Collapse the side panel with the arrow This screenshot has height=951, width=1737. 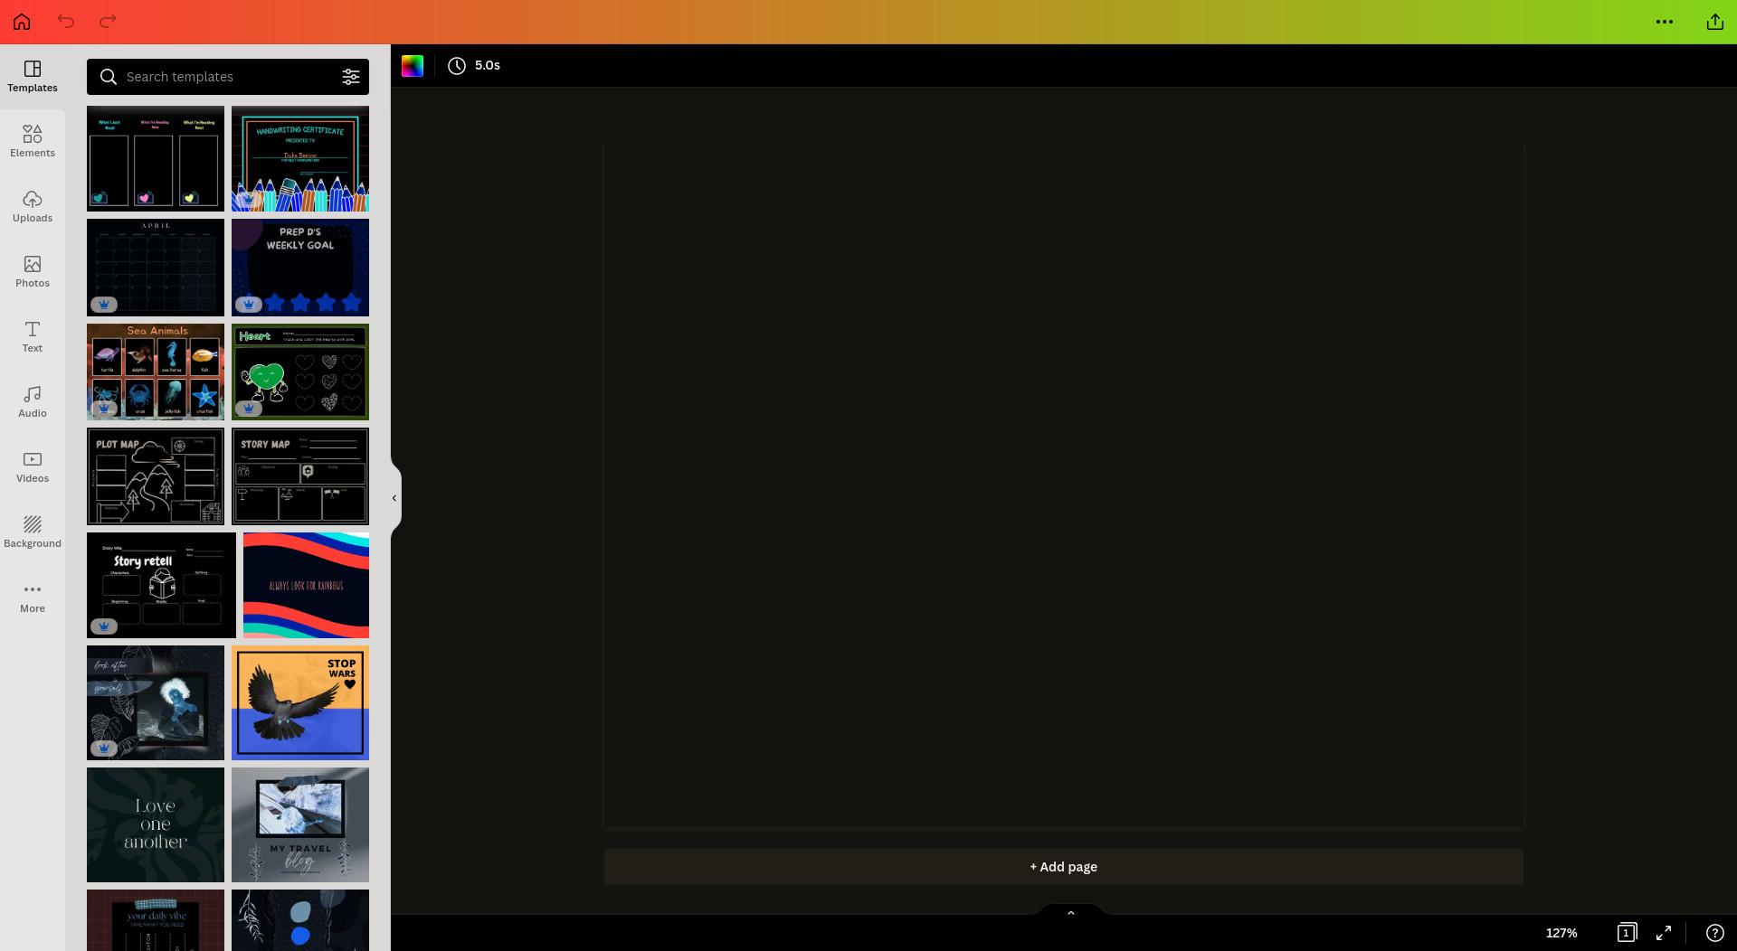click(394, 498)
